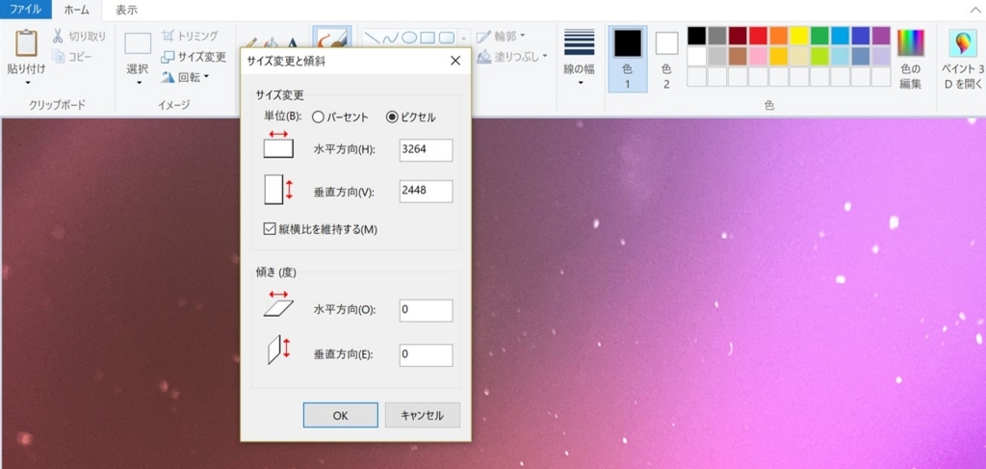Select the Text tool letter A

click(292, 42)
